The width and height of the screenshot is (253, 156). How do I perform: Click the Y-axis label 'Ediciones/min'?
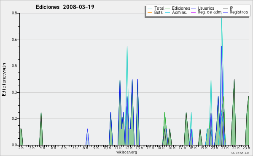point(4,79)
